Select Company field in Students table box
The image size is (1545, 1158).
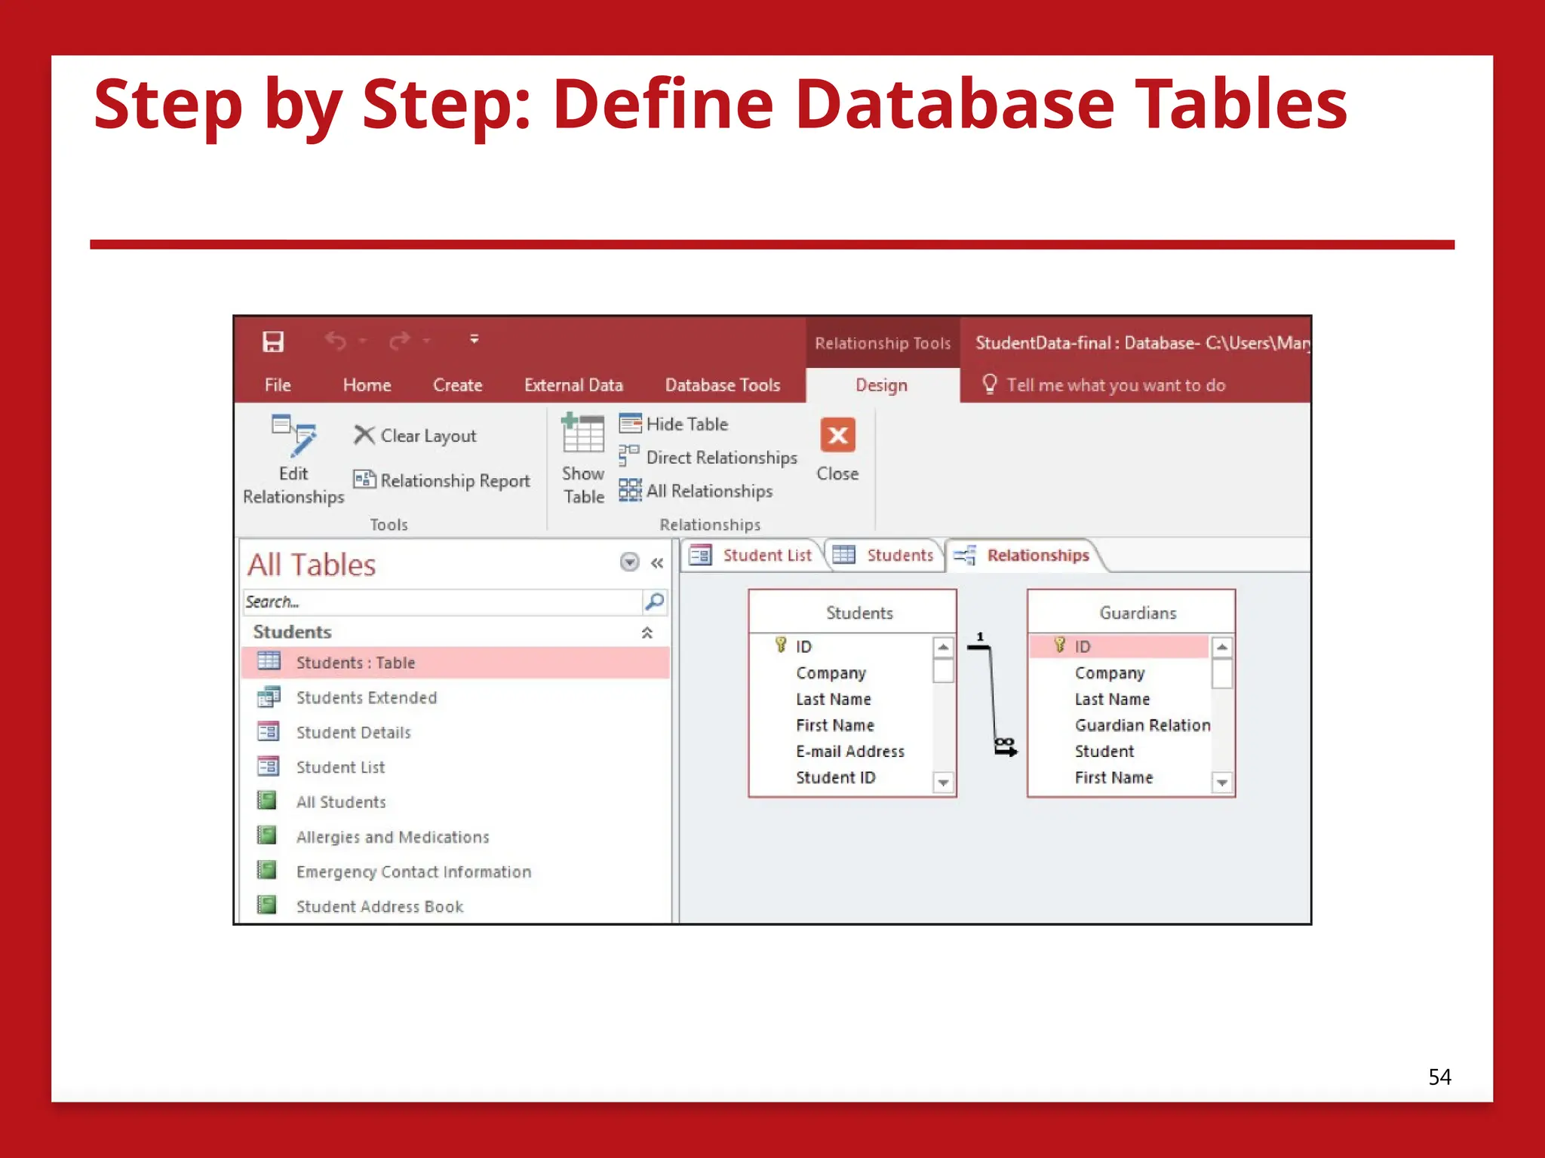coord(831,672)
